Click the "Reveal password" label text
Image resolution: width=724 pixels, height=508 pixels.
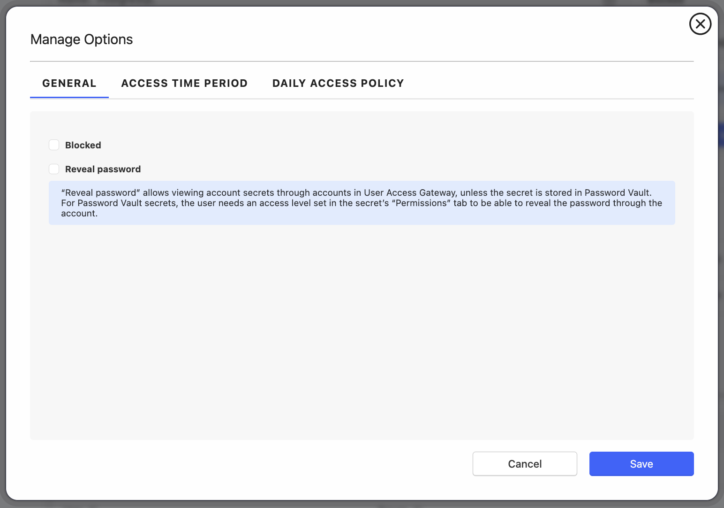(103, 169)
